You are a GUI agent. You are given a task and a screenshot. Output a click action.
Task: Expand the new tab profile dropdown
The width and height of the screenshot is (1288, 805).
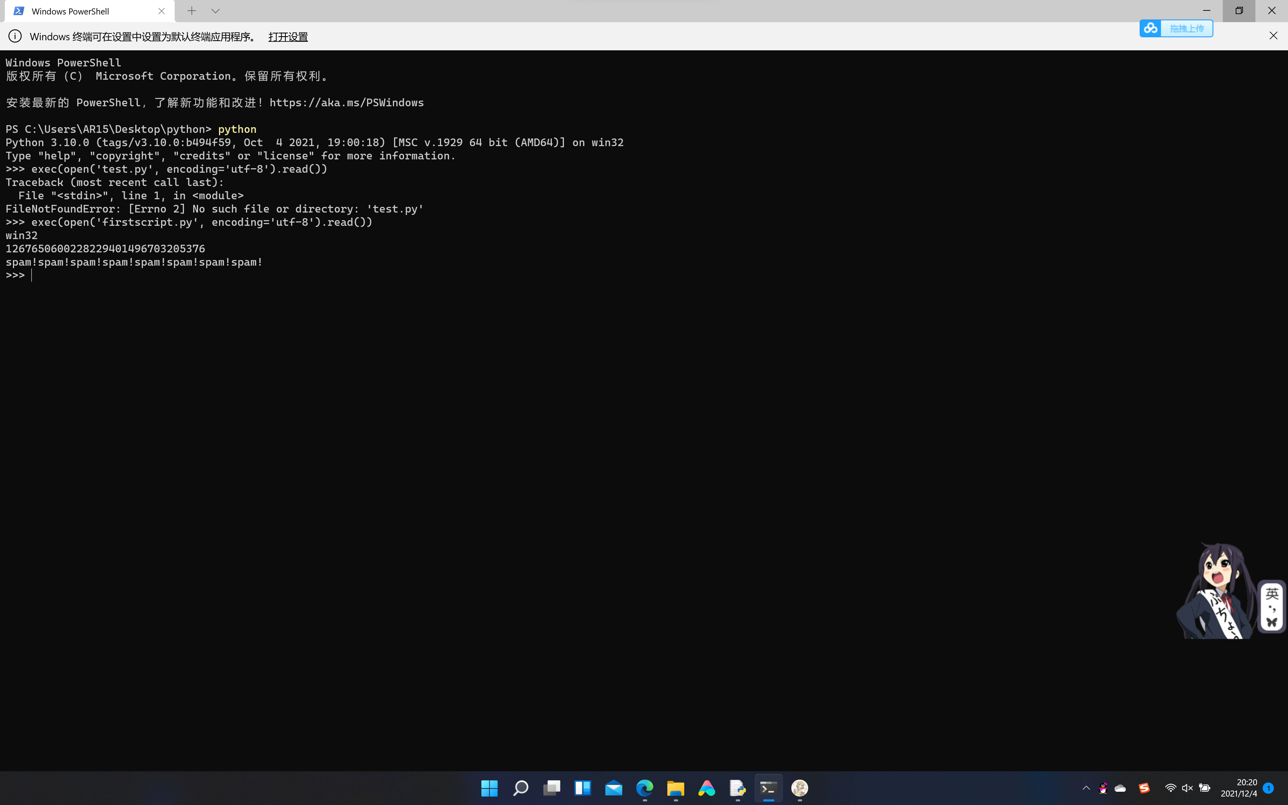(x=216, y=10)
